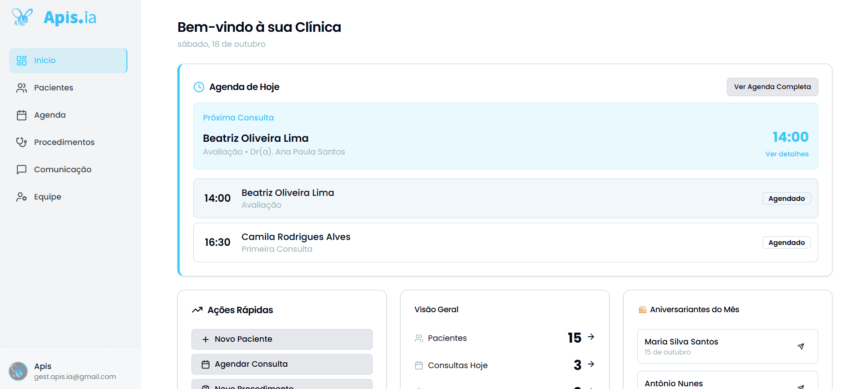Image resolution: width=847 pixels, height=389 pixels.
Task: Click the send icon next to Maria Silva Santos
Action: (801, 346)
